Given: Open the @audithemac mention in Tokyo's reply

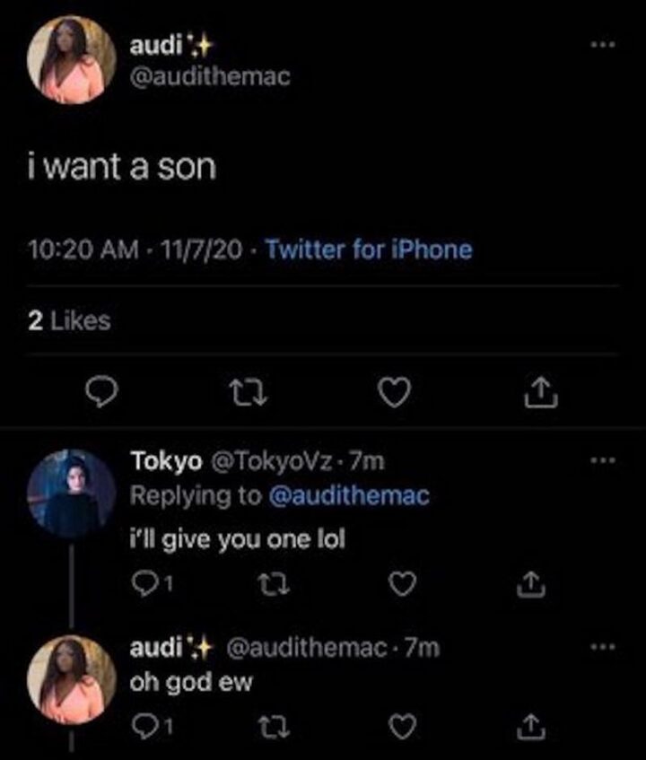Looking at the screenshot, I should [x=350, y=495].
